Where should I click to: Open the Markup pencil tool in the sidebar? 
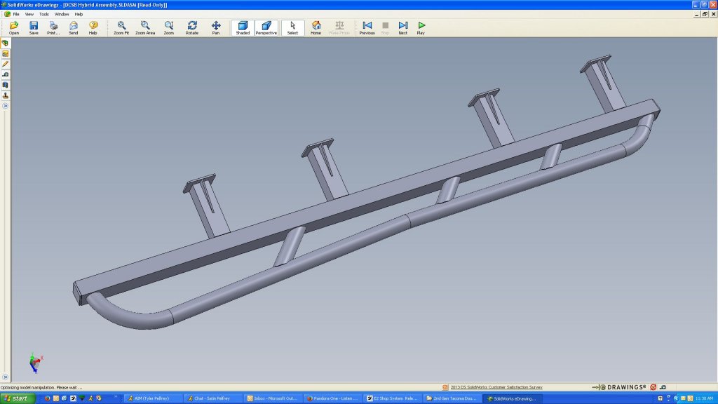[x=6, y=64]
